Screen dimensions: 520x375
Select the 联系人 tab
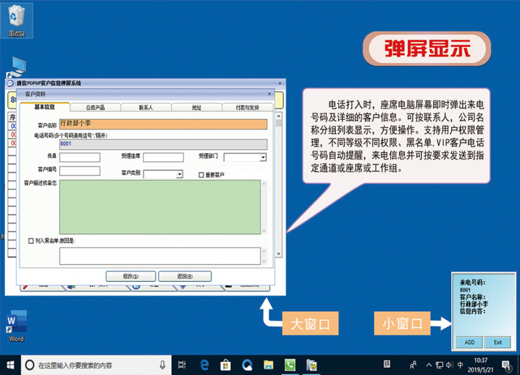[x=146, y=107]
